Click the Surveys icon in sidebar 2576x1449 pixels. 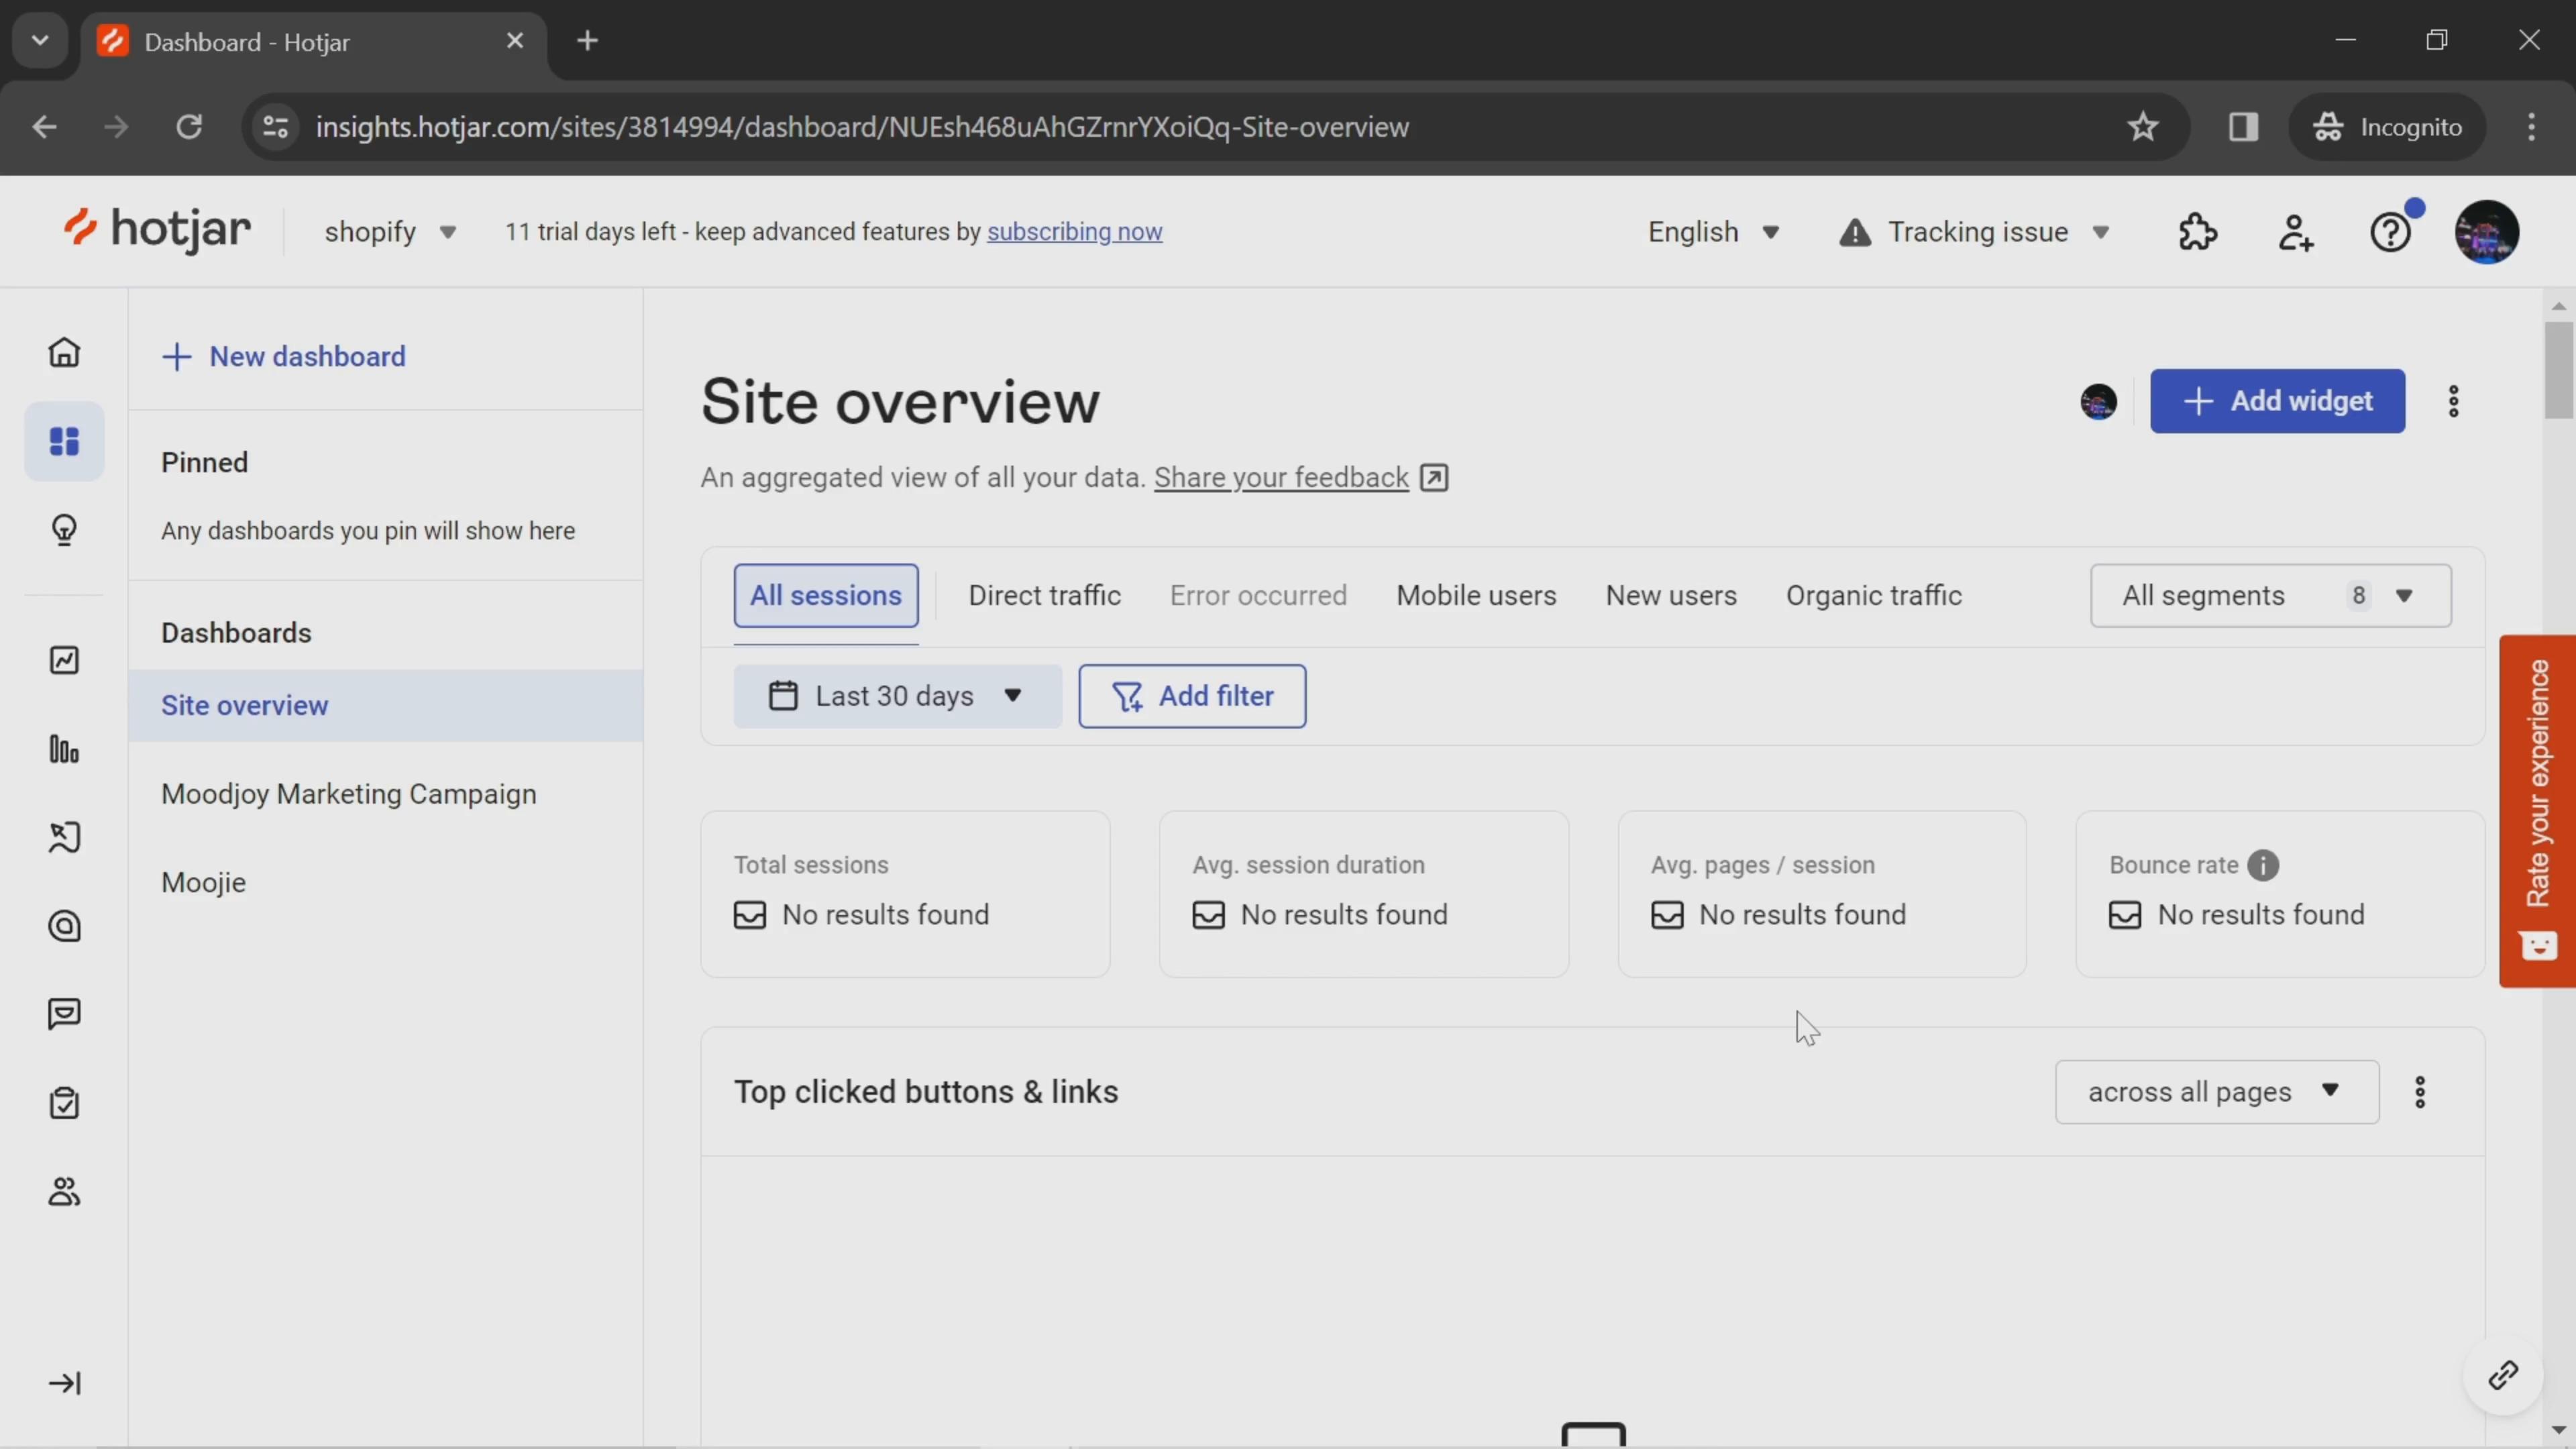pos(64,1100)
